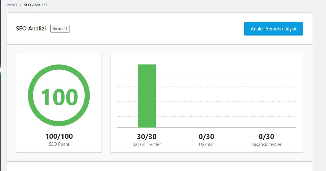This screenshot has height=171, width=326.
Task: Click the 0/30 count above Uyarılar
Action: (x=206, y=136)
